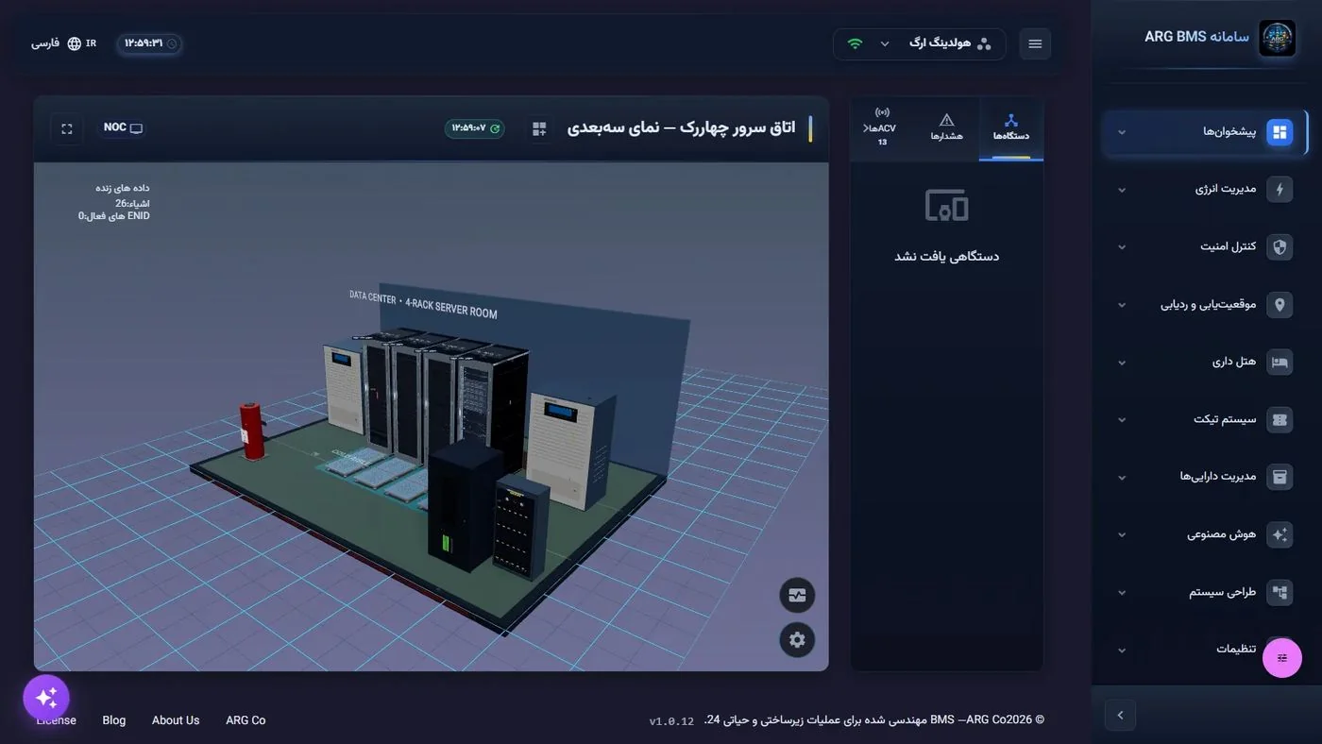This screenshot has width=1322, height=744.
Task: Click the add widget grid icon
Action: coord(539,128)
